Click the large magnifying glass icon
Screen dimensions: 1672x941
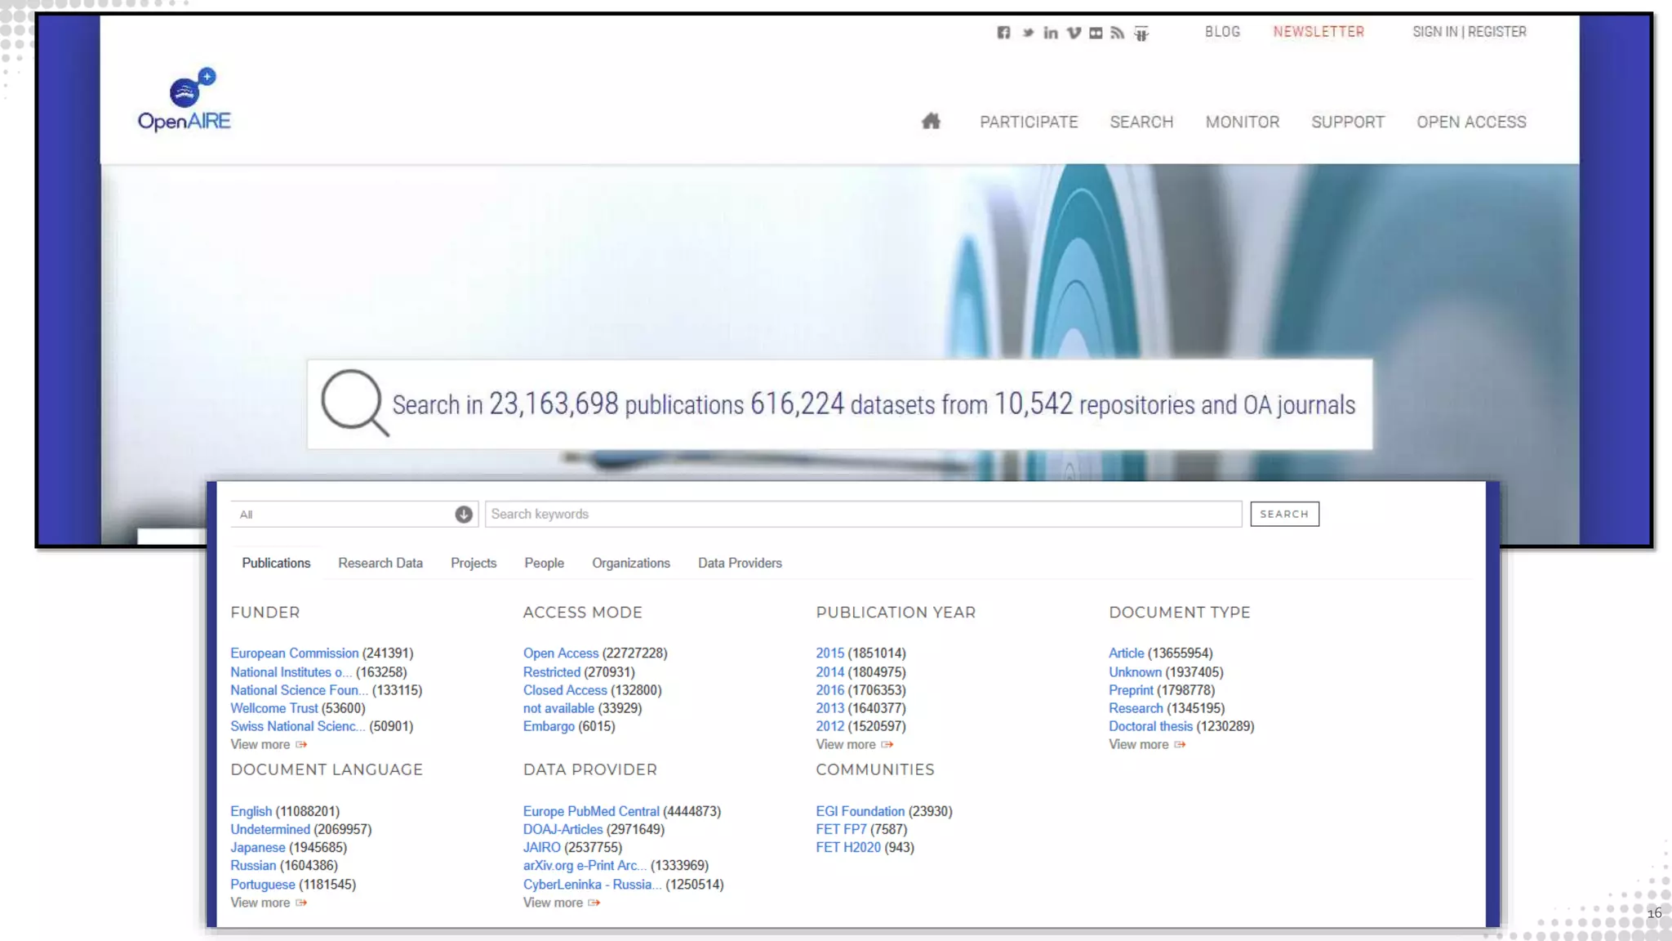[354, 403]
